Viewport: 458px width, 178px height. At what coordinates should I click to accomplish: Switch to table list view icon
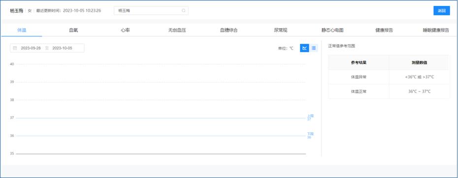(x=313, y=48)
